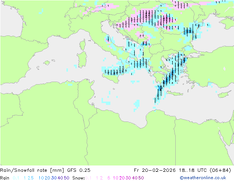Select the rain legend value 40
The image size is (234, 181).
coord(60,178)
